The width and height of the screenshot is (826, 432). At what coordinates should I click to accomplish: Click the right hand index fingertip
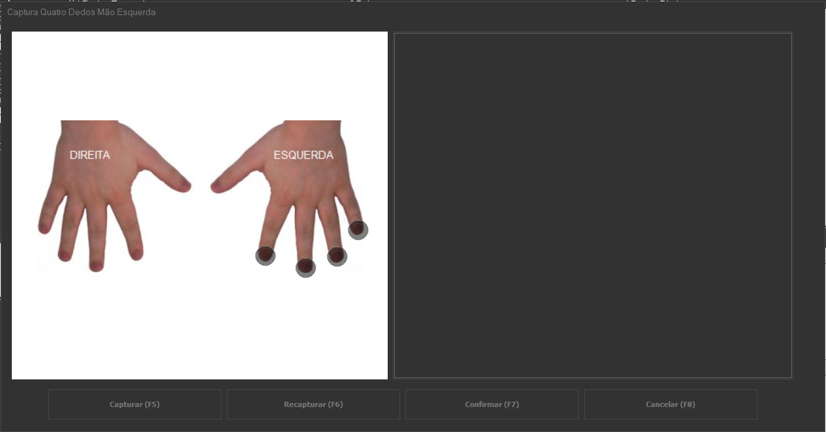136,254
